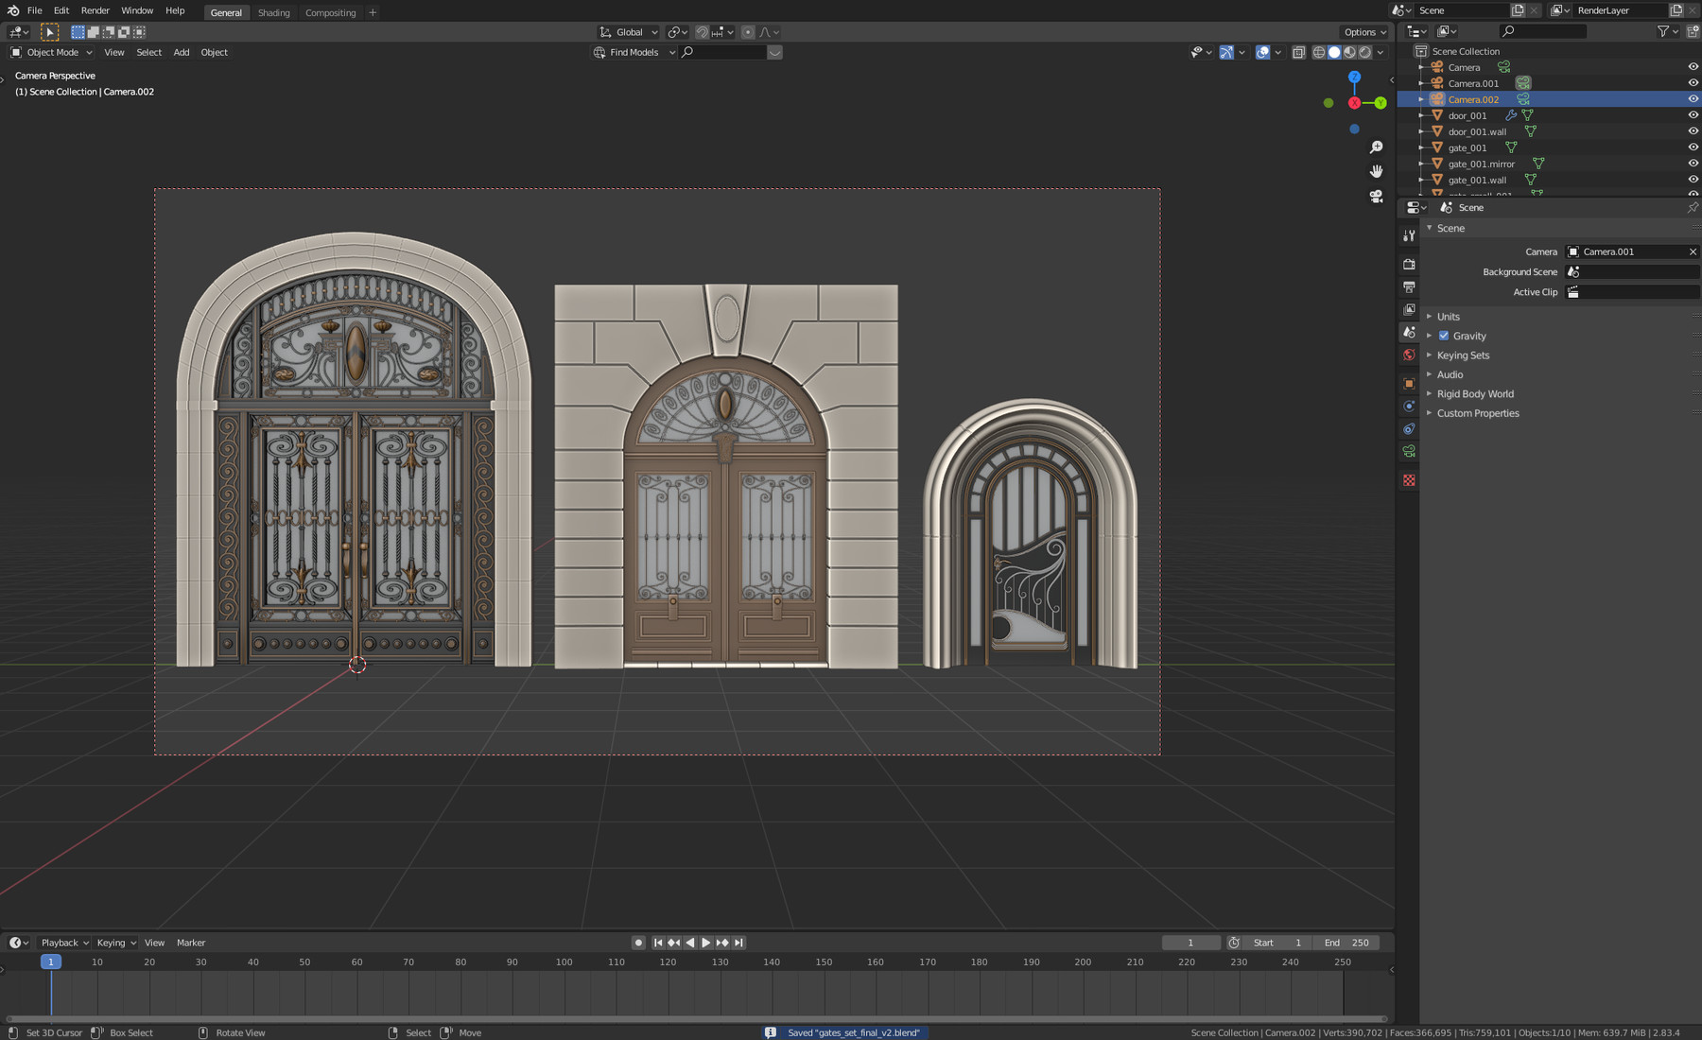The height and width of the screenshot is (1040, 1702).
Task: Open the Active Tool settings tab (wrench icon)
Action: [x=1409, y=236]
